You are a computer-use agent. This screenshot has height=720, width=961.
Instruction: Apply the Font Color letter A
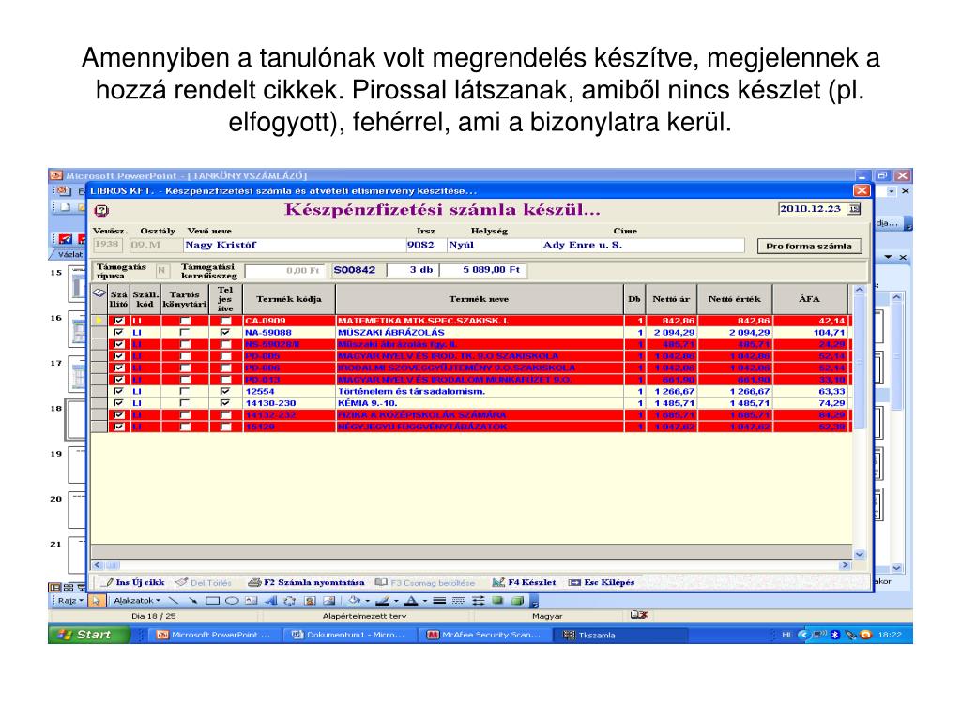pos(411,601)
